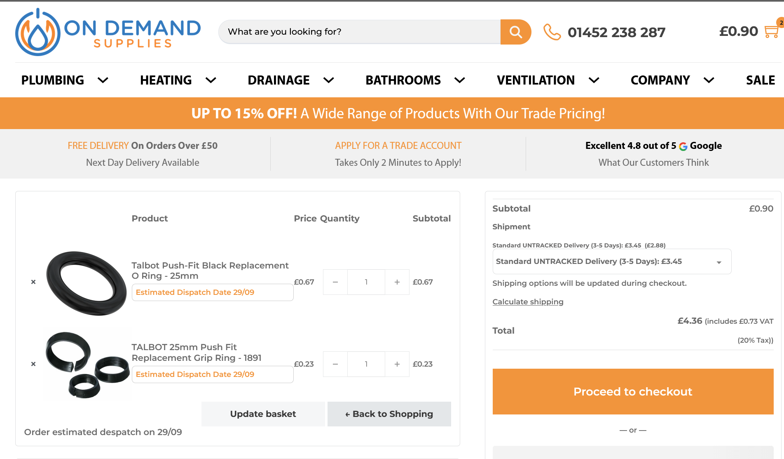Open the basket cart icon
Viewport: 784px width, 459px height.
tap(772, 31)
